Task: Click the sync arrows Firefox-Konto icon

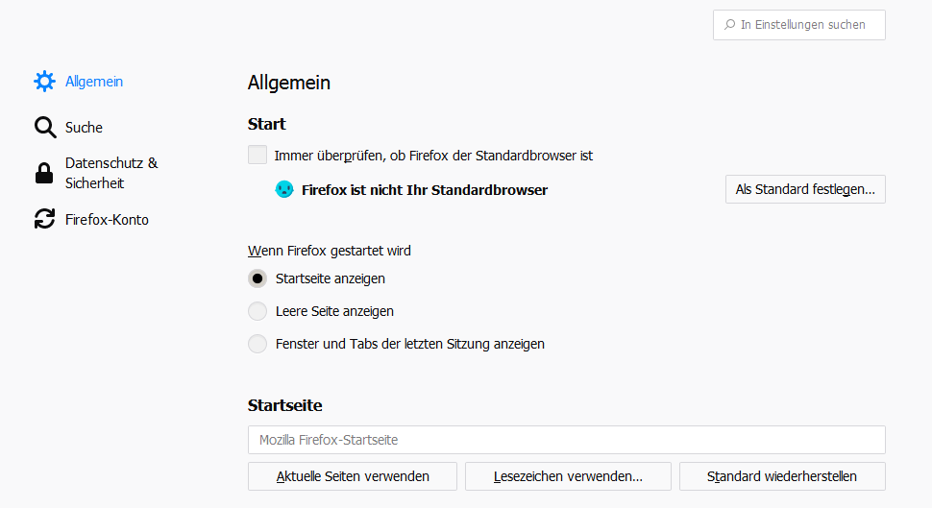Action: (x=44, y=219)
